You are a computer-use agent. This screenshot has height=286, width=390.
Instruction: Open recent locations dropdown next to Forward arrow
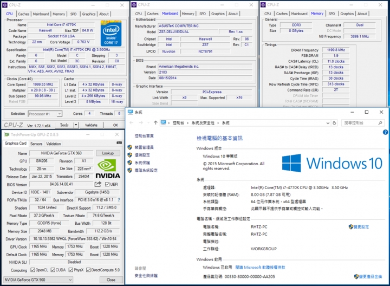point(148,123)
